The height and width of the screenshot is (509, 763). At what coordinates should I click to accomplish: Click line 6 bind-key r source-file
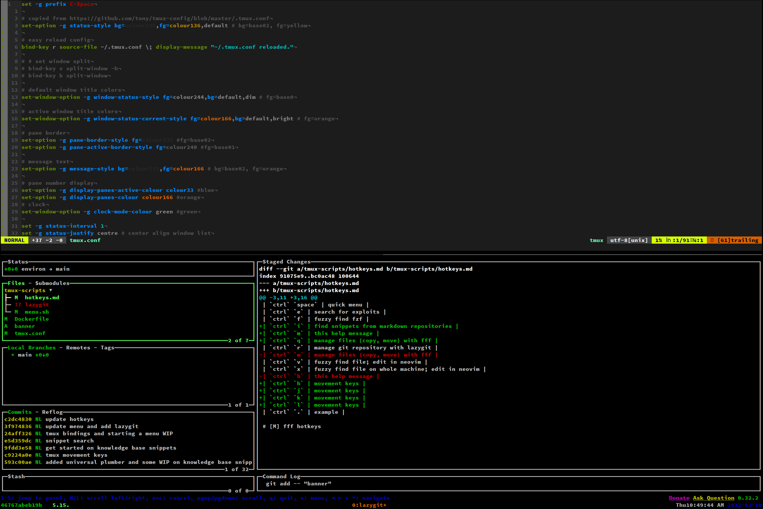159,47
